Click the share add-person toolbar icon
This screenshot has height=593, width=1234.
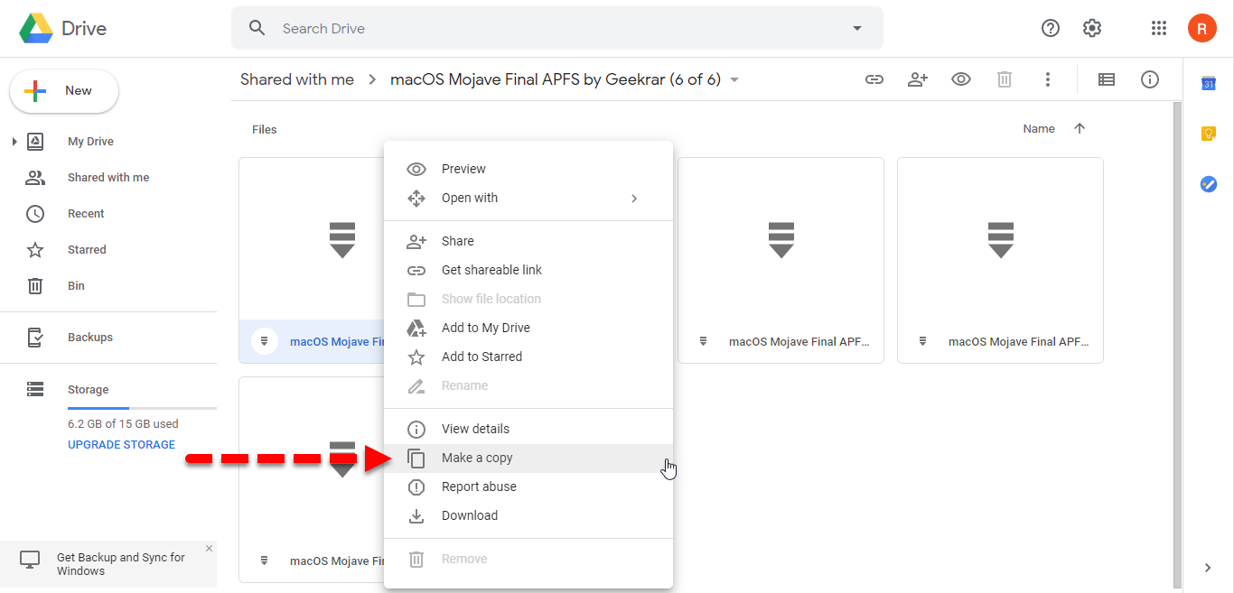pyautogui.click(x=918, y=79)
